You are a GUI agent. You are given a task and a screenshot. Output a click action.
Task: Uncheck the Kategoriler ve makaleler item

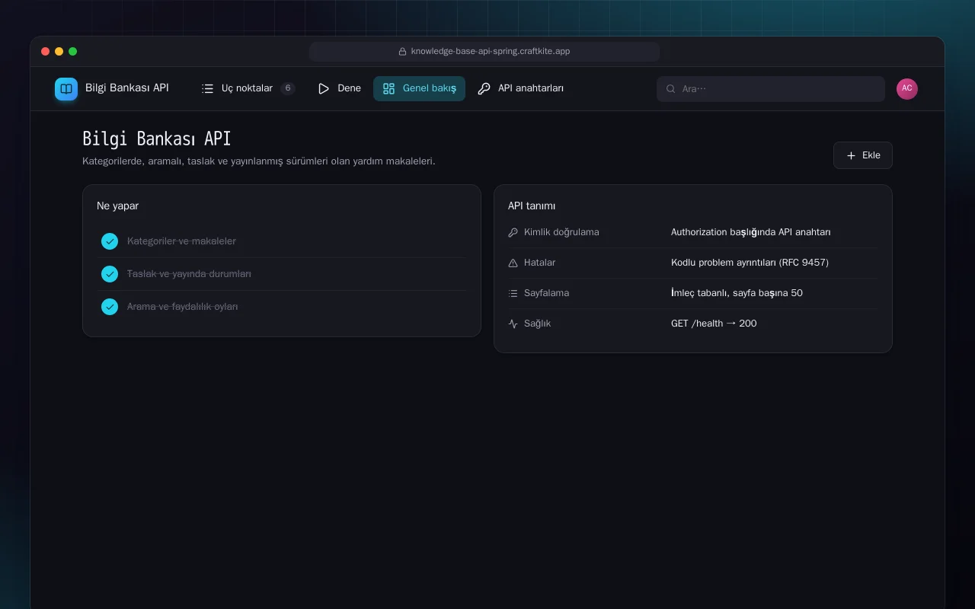(110, 241)
